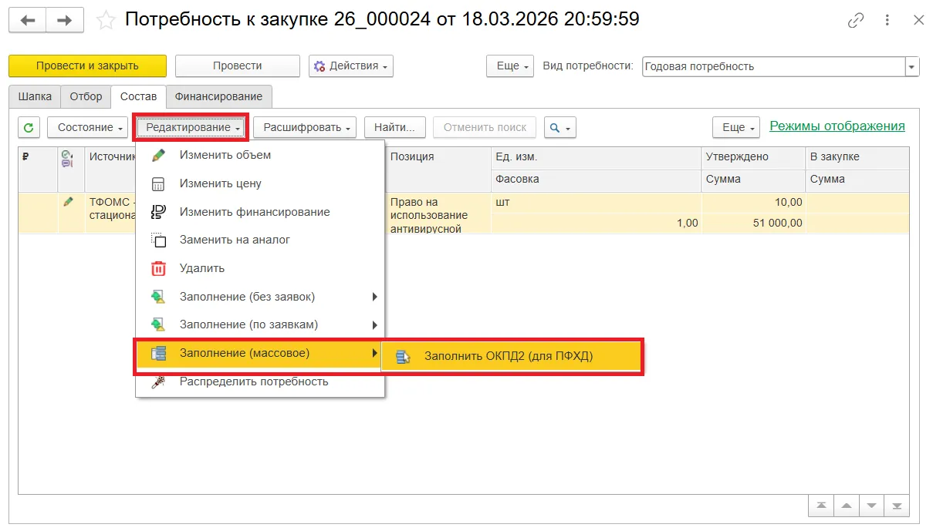
Task: Open the Действия dropdown
Action: 351,66
